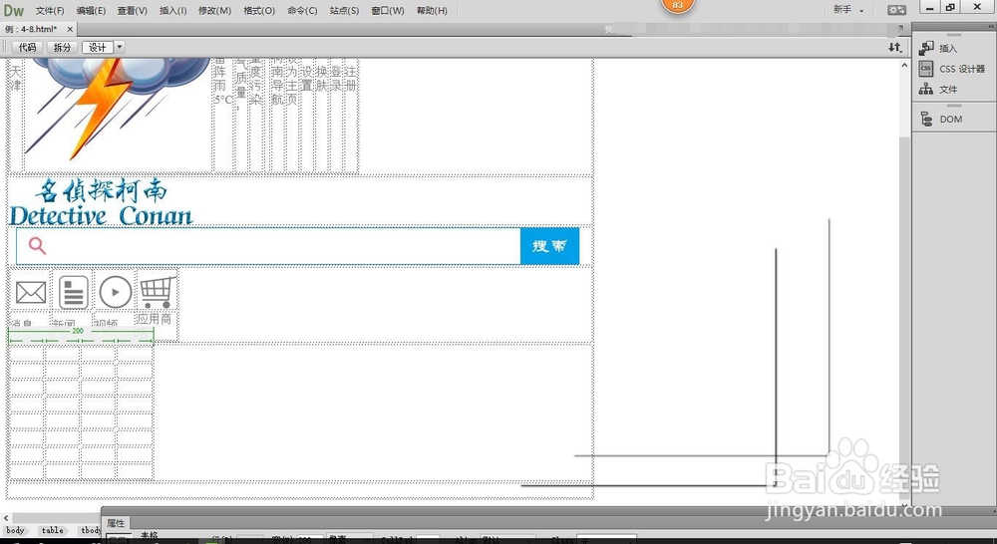
Task: Select the 属性 properties panel tab
Action: (x=116, y=522)
